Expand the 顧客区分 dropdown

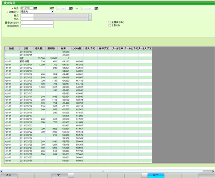[x=52, y=12]
